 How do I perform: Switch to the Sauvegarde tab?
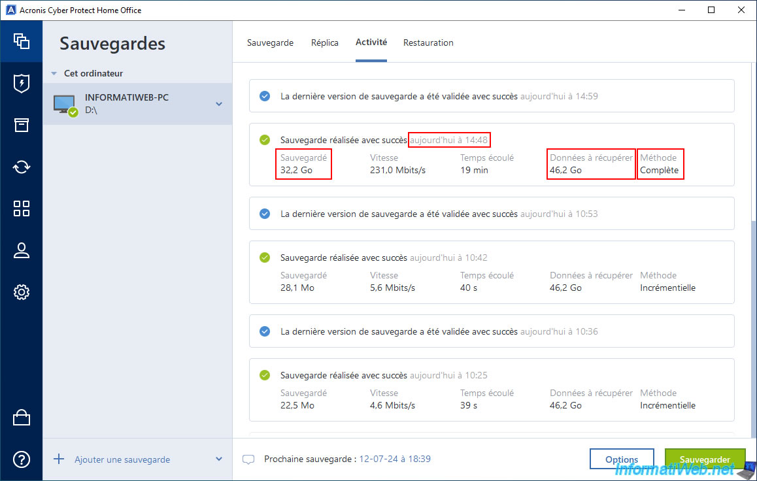tap(270, 43)
